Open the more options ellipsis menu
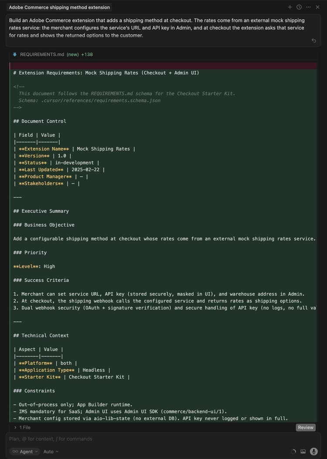Screen dimensions: 327x459 coord(308,7)
